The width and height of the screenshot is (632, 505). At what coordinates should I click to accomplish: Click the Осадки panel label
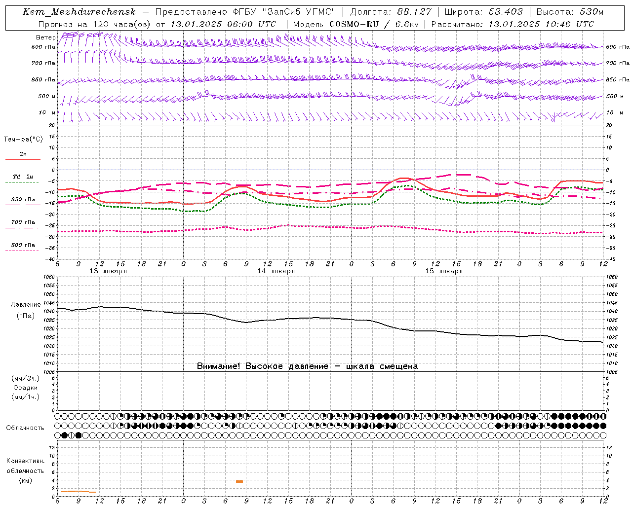[26, 388]
